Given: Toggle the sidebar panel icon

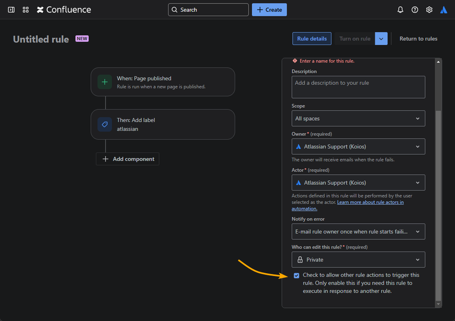Looking at the screenshot, I should [x=11, y=10].
